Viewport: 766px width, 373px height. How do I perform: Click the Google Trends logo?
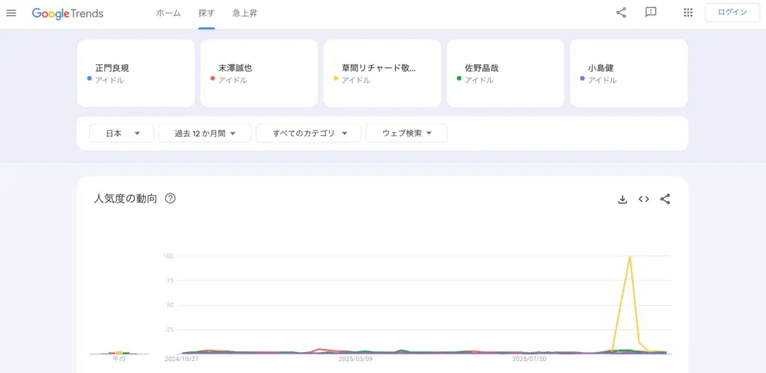pyautogui.click(x=67, y=13)
